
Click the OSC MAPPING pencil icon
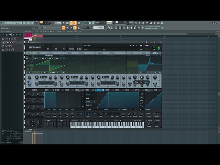(x=142, y=120)
